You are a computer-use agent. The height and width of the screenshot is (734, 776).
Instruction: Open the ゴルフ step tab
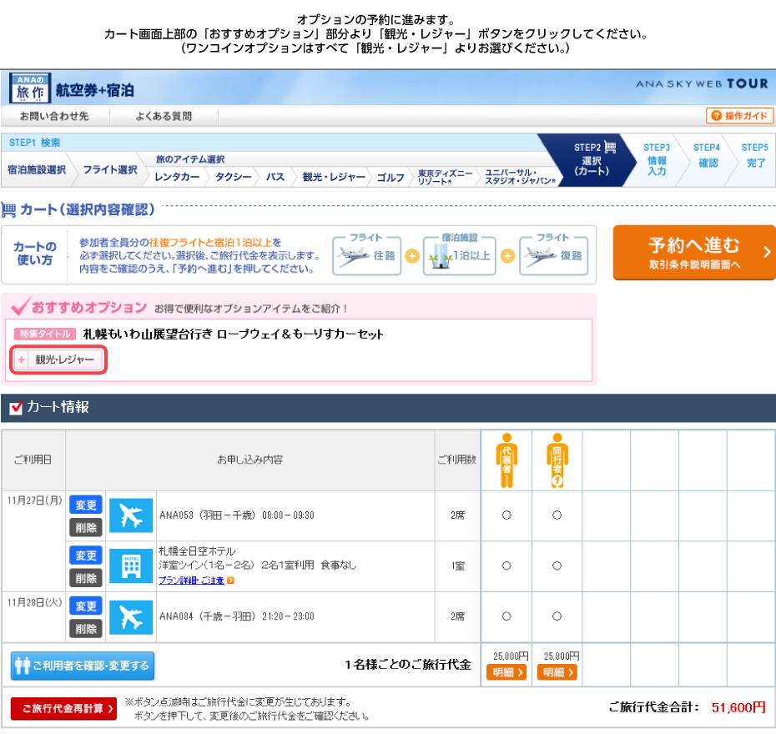click(x=391, y=177)
